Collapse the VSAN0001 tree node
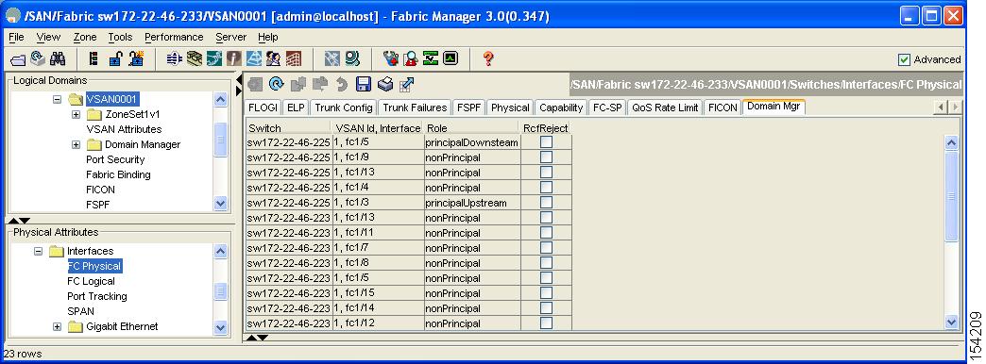The height and width of the screenshot is (364, 986). 58,99
